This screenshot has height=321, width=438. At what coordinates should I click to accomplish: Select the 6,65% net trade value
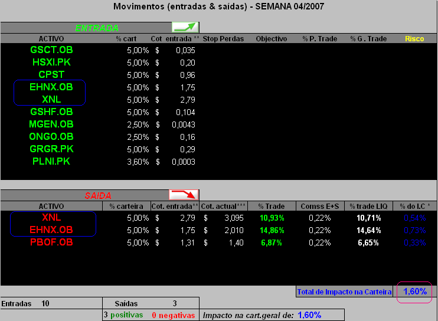368,243
